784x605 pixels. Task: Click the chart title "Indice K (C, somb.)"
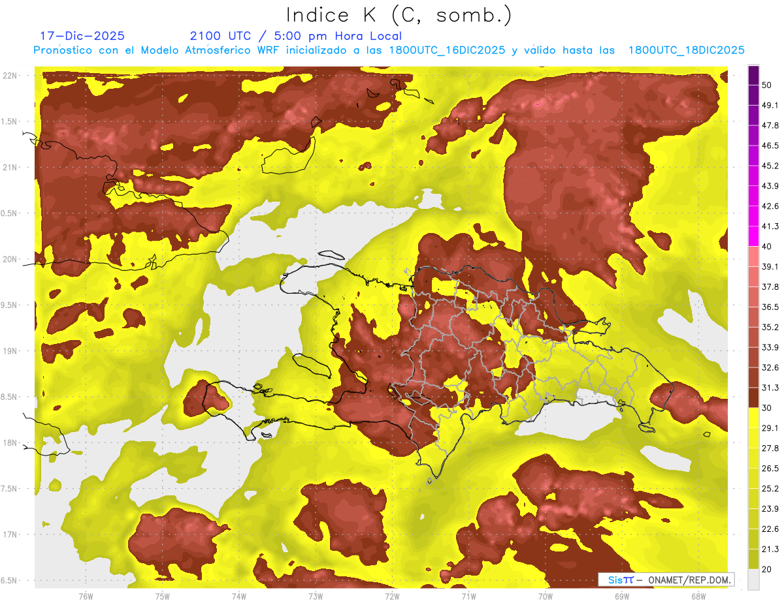point(399,15)
